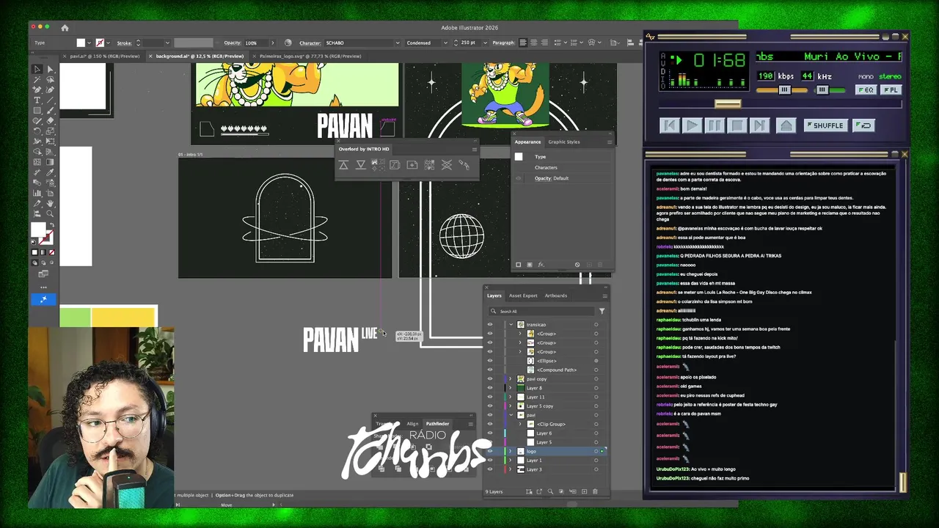The image size is (939, 528).
Task: Select the Paintbrush tool
Action: click(x=51, y=110)
